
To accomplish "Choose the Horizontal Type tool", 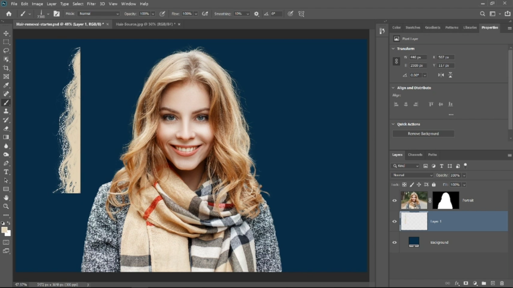I will (6, 172).
